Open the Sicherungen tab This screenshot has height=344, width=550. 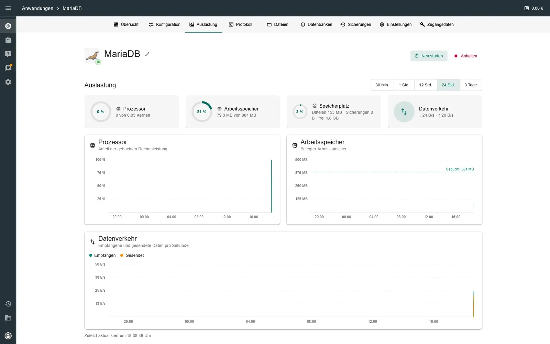(356, 24)
